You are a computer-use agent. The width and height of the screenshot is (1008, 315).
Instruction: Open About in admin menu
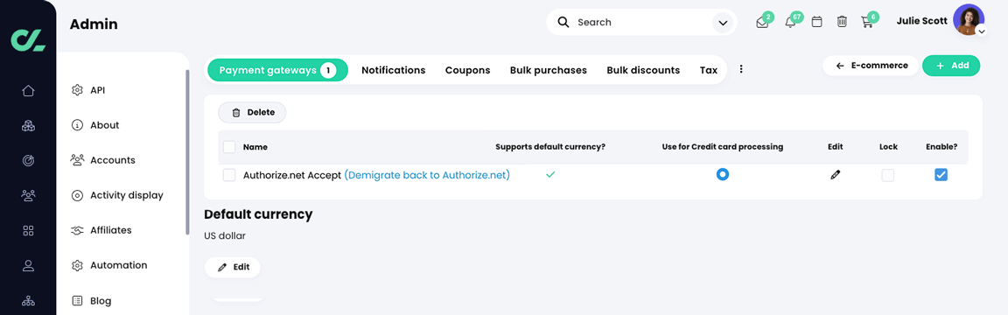tap(105, 125)
